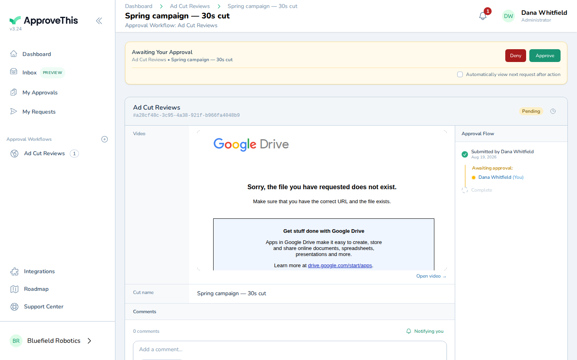This screenshot has width=577, height=360.
Task: Open Dashboard in sidebar
Action: point(36,54)
